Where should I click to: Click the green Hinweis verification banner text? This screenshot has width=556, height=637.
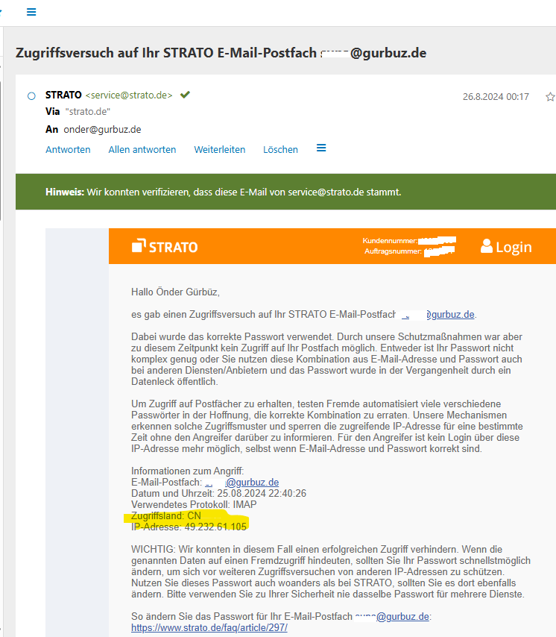coord(223,192)
